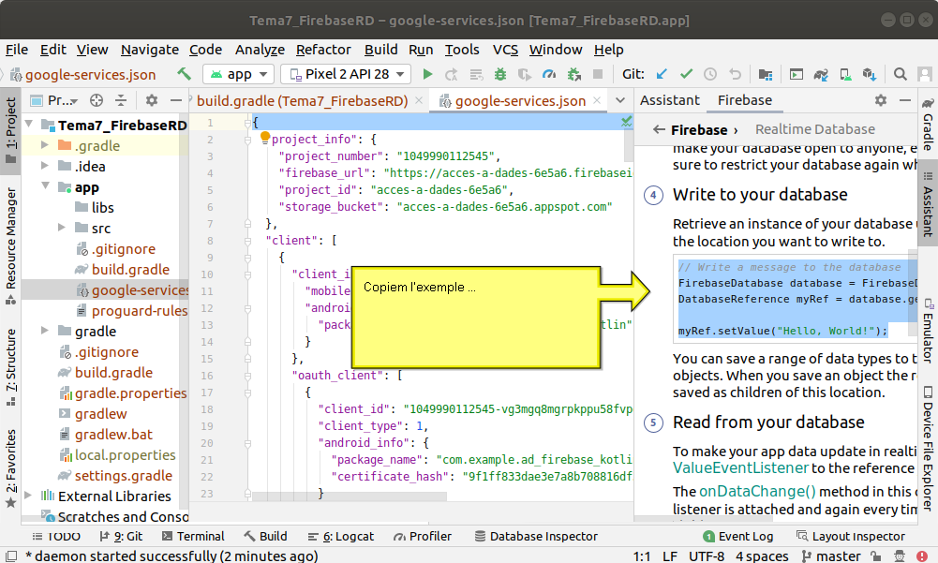Image resolution: width=938 pixels, height=563 pixels.
Task: Click Git rollback undo arrow
Action: click(735, 74)
